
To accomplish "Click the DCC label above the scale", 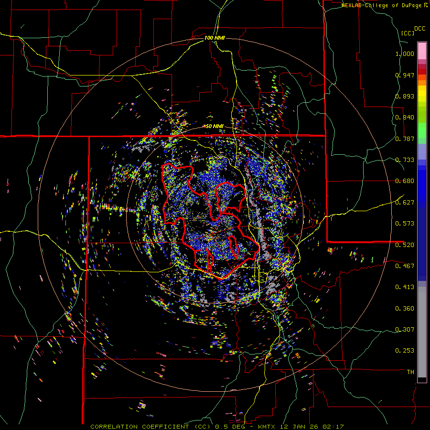I will point(419,29).
